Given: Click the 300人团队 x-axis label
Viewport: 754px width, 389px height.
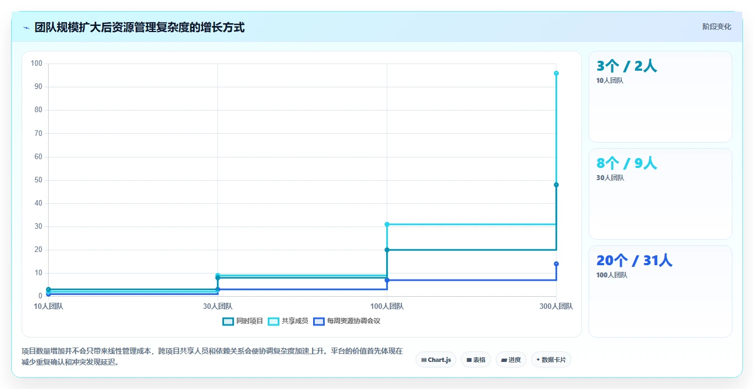Looking at the screenshot, I should (556, 306).
